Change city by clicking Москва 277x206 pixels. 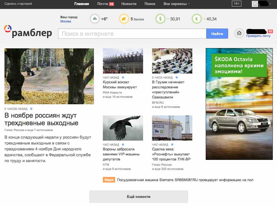[66, 22]
